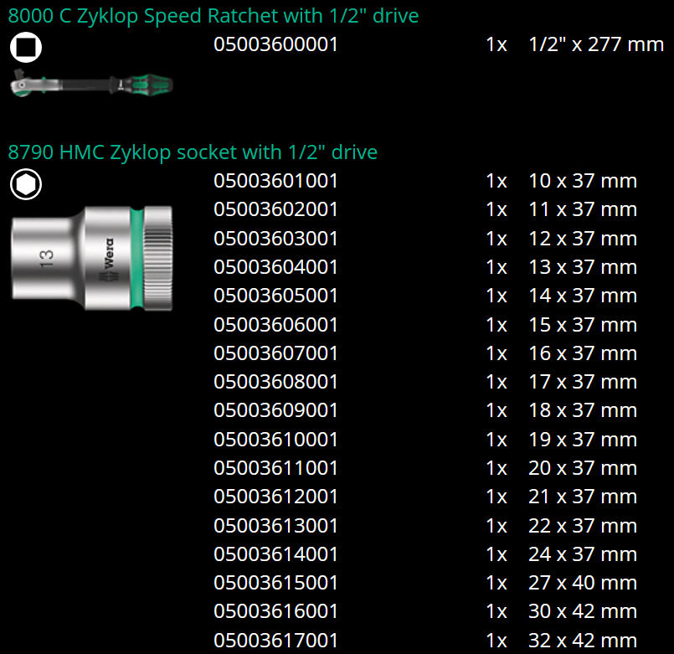
Task: Select the 1/2" x 277 mm dimension
Action: [596, 44]
